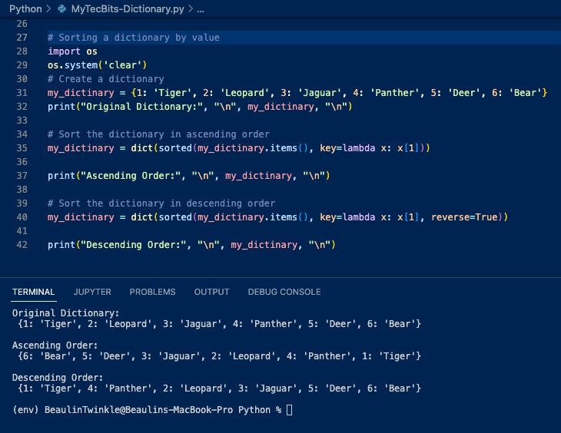
Task: Click the os.system('clear') line
Action: click(x=98, y=65)
